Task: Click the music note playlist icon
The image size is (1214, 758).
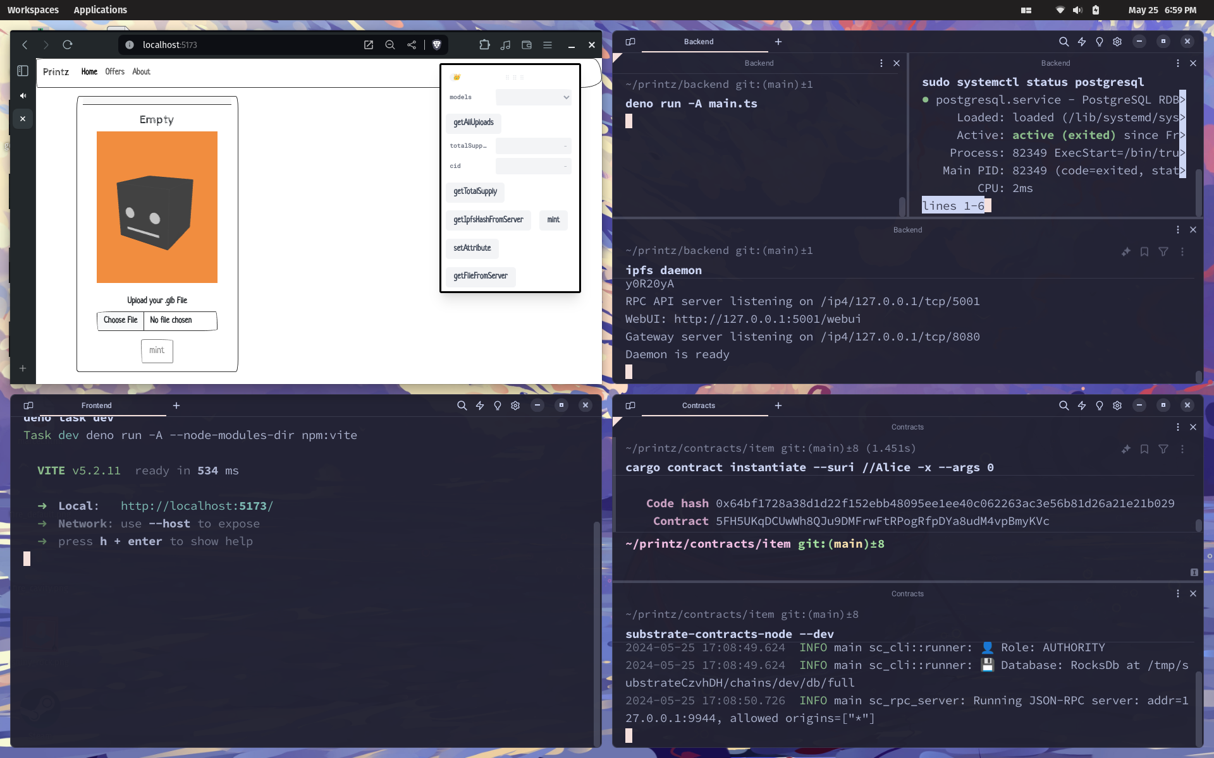Action: 505,45
